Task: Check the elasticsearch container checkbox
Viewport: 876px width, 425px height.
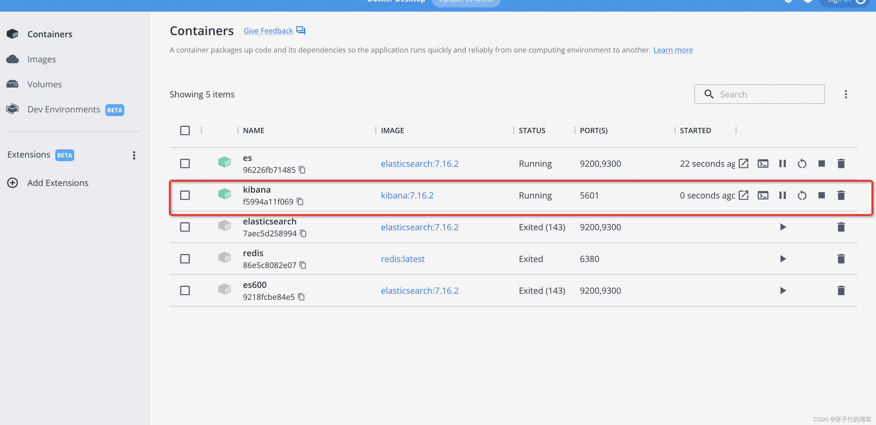Action: 185,227
